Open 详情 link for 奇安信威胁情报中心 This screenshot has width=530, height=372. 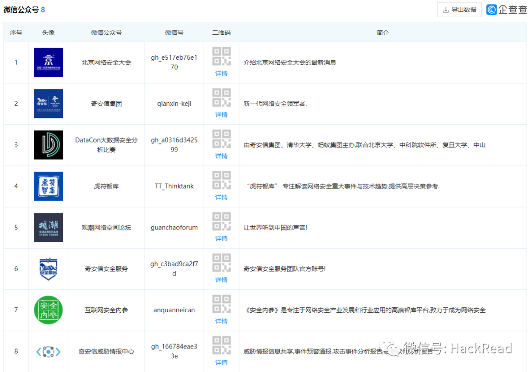221,363
